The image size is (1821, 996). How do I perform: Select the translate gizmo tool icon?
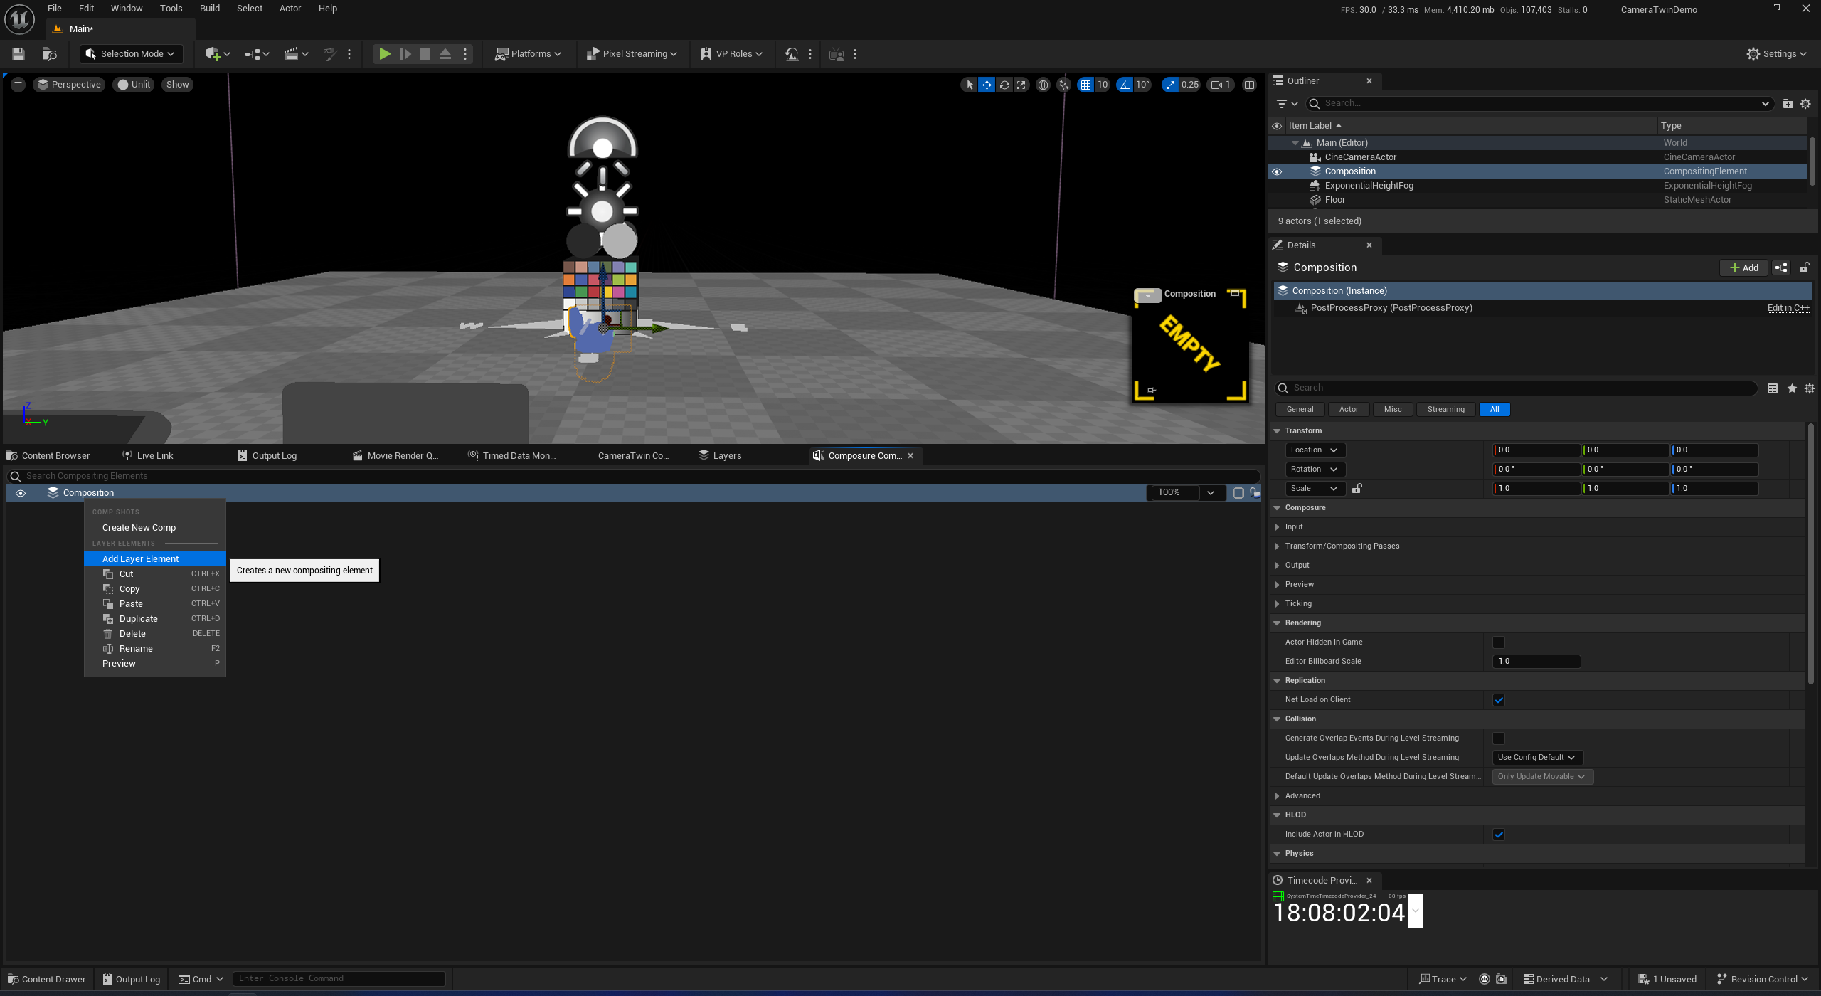(x=987, y=85)
